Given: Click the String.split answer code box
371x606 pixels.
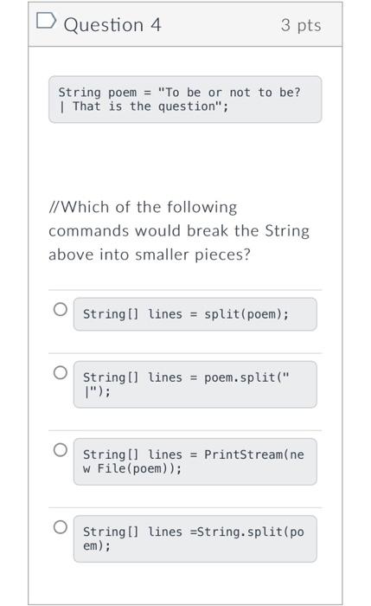Looking at the screenshot, I should tap(195, 538).
